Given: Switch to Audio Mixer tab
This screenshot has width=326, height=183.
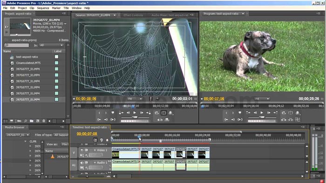Looking at the screenshot, I should (170, 15).
